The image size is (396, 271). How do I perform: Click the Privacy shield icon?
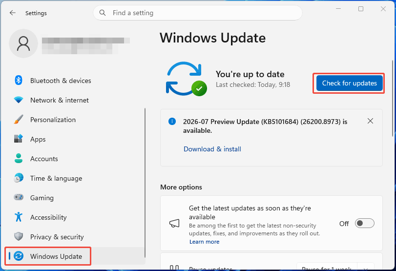click(19, 236)
